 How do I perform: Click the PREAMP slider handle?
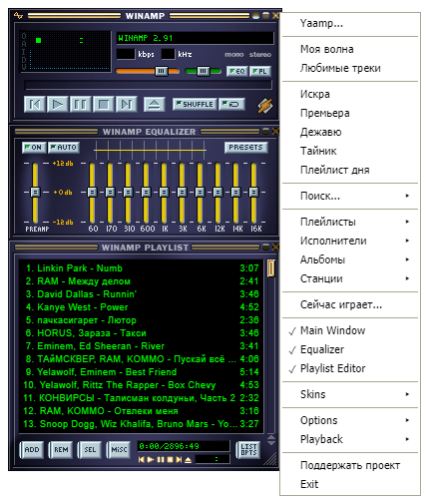(x=35, y=192)
